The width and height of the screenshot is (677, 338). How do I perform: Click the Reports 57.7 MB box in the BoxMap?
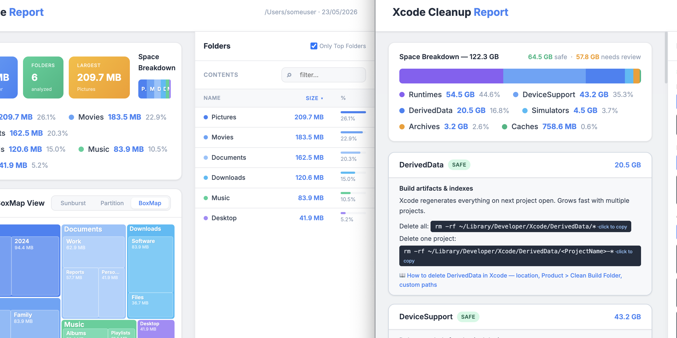(81, 293)
